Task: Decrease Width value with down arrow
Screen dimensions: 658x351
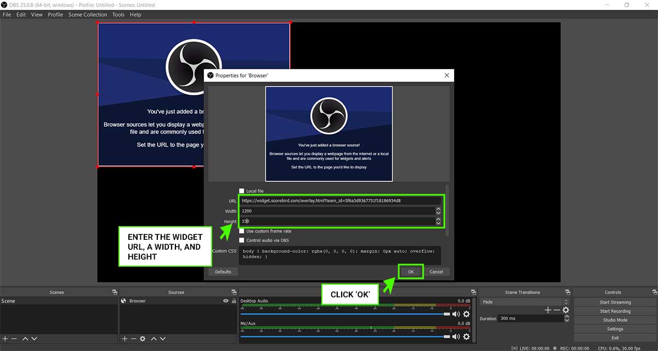Action: pyautogui.click(x=438, y=213)
